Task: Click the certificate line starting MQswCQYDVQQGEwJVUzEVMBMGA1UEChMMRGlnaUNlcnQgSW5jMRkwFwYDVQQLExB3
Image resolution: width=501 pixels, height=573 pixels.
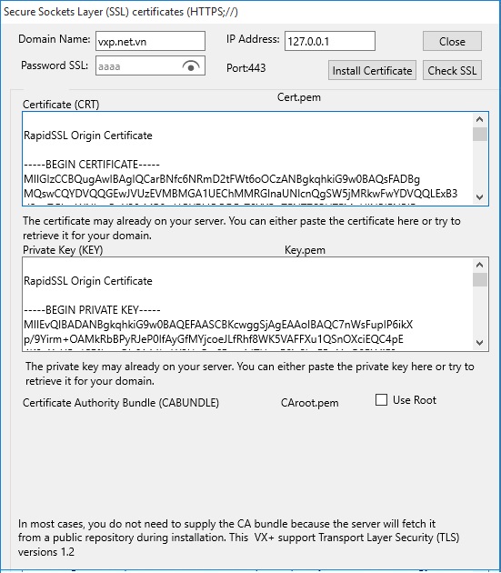Action: click(240, 194)
